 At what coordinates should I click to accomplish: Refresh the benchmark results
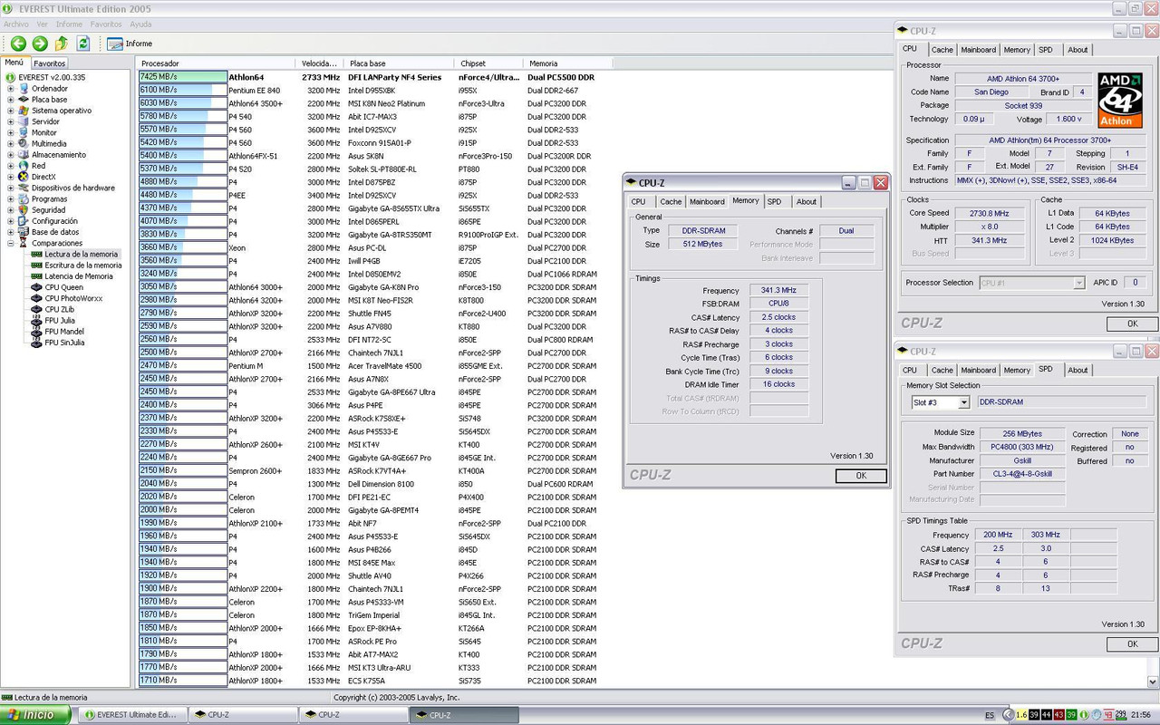(83, 43)
